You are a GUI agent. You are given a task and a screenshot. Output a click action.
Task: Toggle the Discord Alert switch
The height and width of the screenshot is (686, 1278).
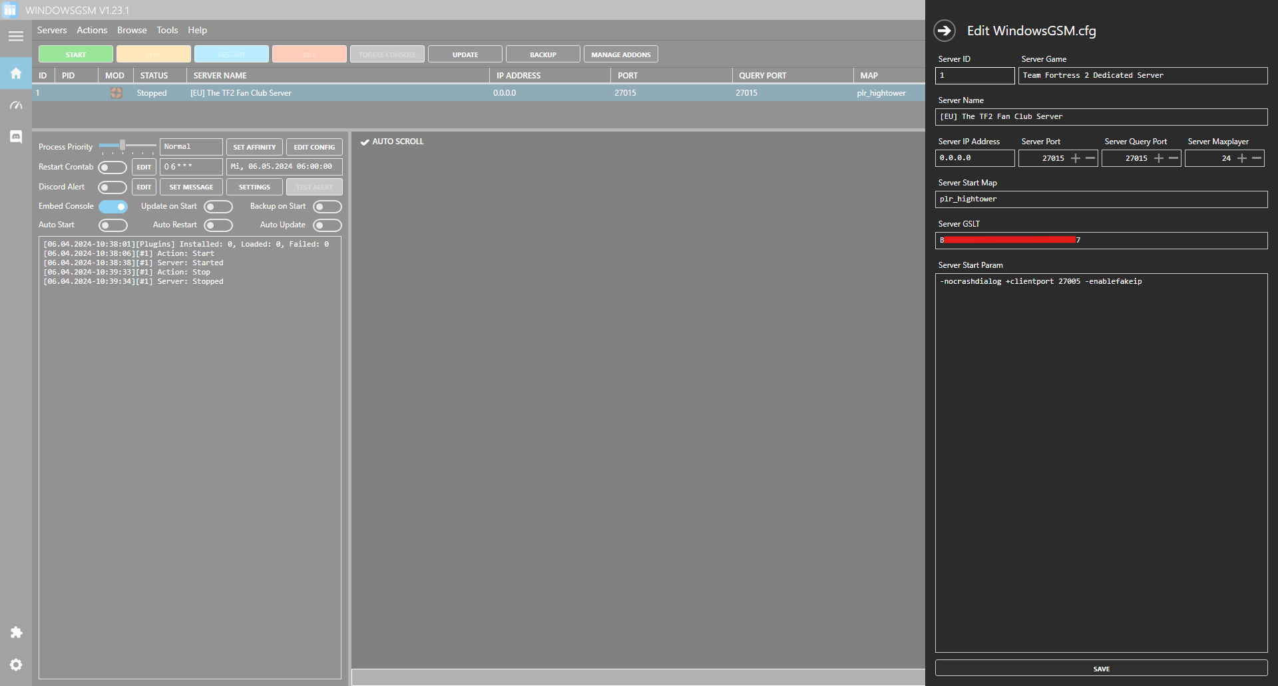(x=112, y=187)
